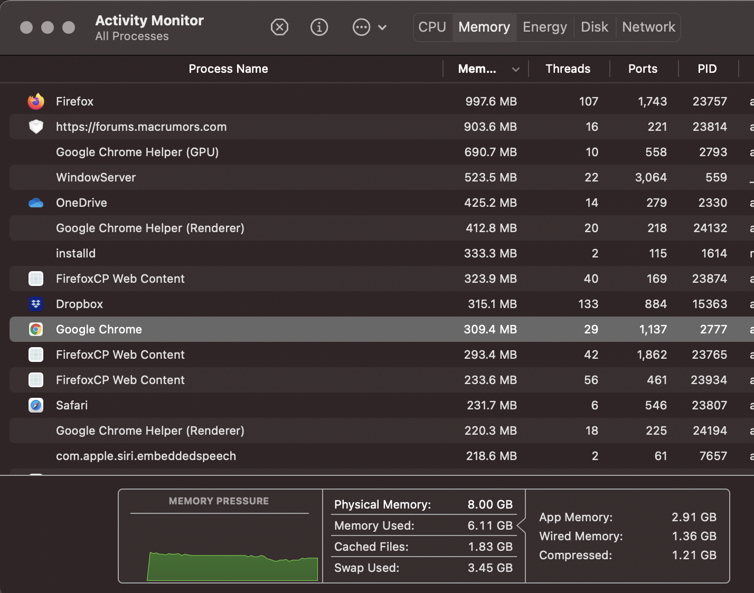Screen dimensions: 754x593
Task: Click the FirefoxCP Web Content icon with 233.6 MB
Action: click(x=36, y=380)
